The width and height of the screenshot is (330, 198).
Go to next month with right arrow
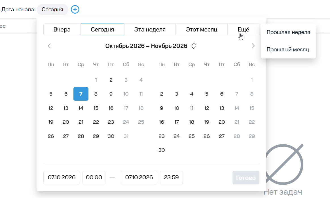click(253, 46)
